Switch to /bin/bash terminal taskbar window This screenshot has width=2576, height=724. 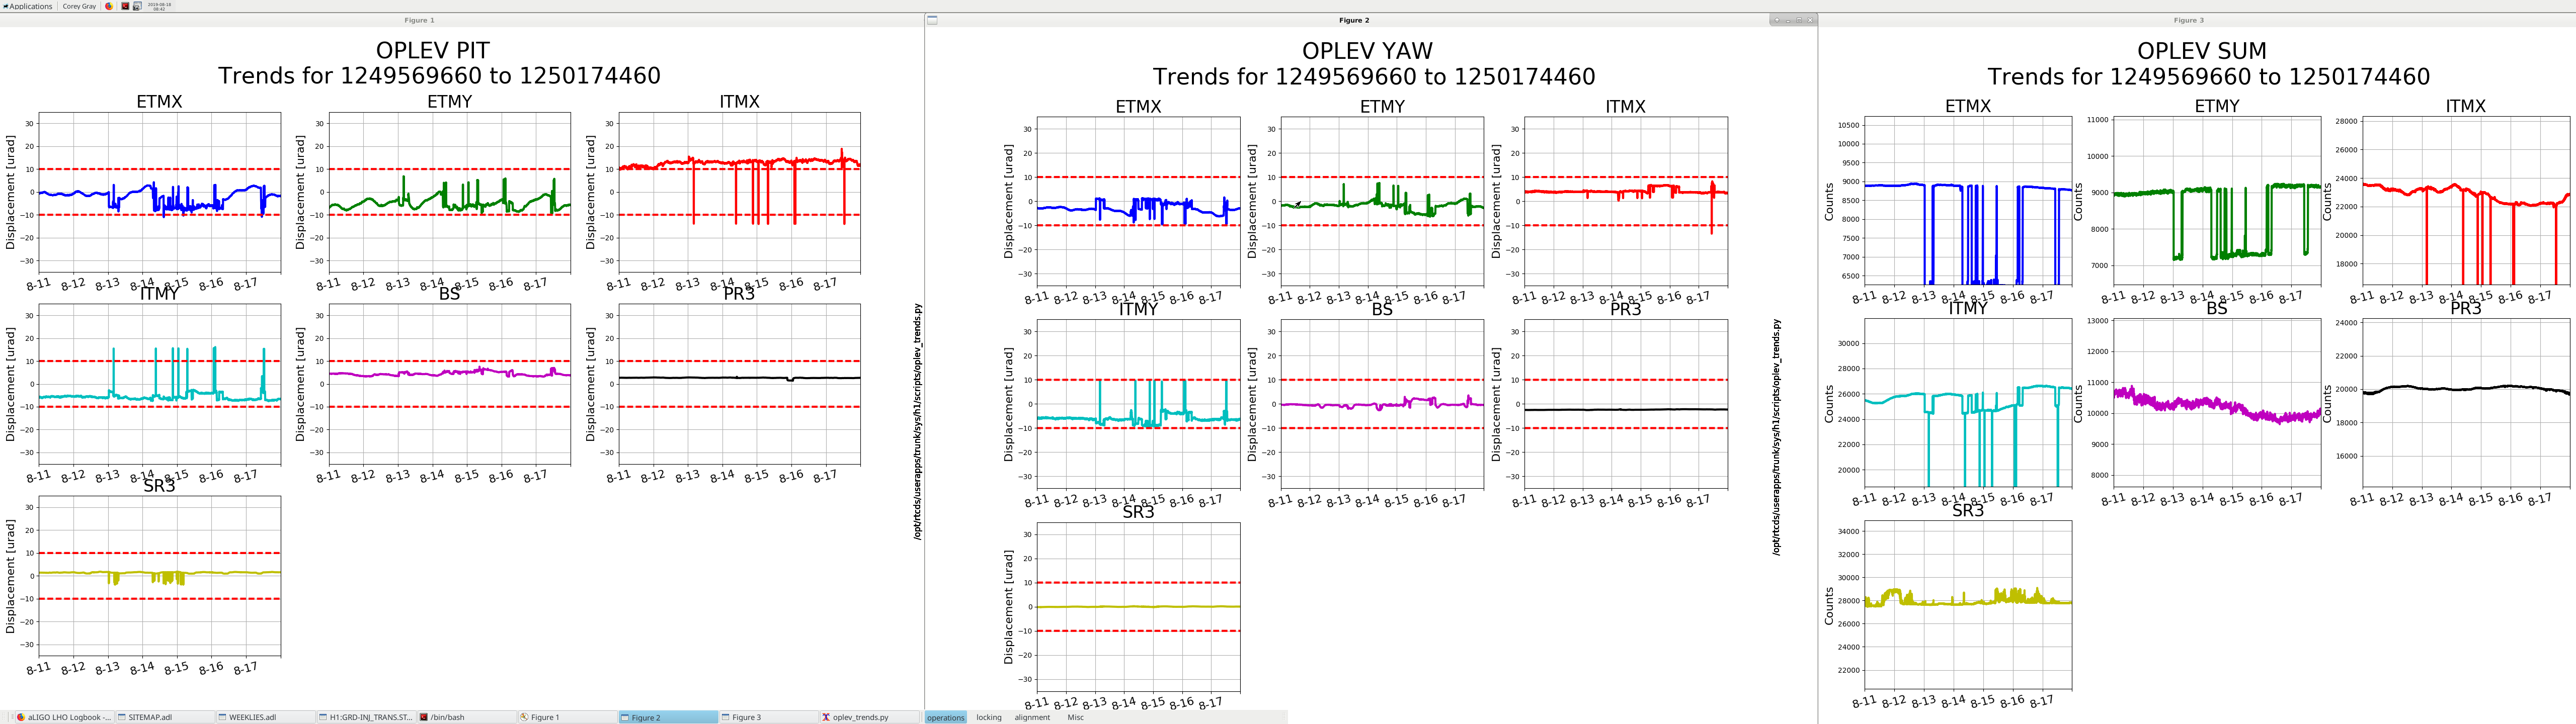pyautogui.click(x=467, y=717)
